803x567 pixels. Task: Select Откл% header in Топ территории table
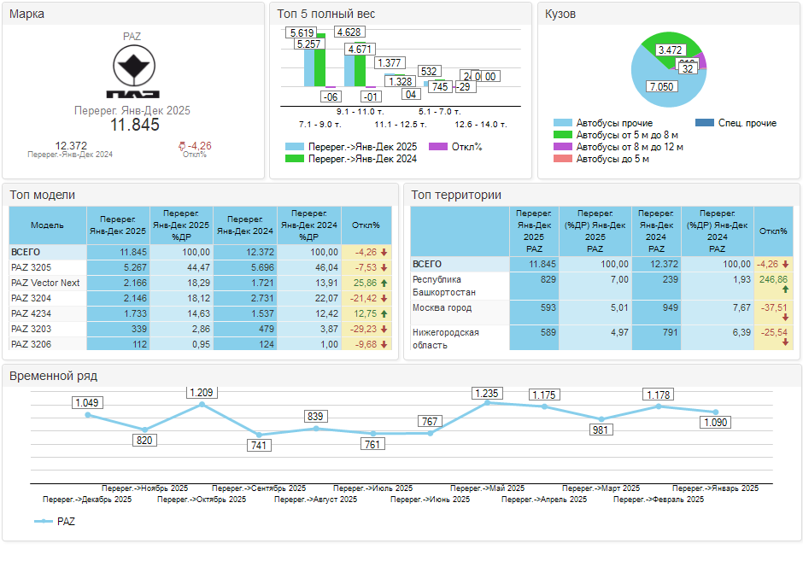point(773,231)
